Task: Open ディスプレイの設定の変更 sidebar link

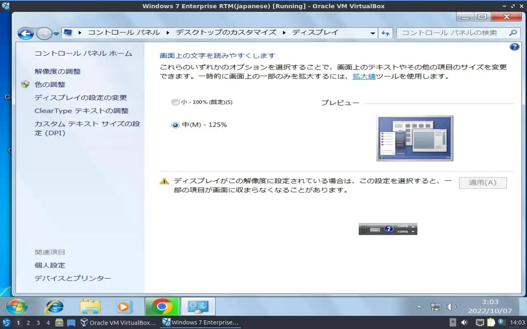Action: (81, 98)
